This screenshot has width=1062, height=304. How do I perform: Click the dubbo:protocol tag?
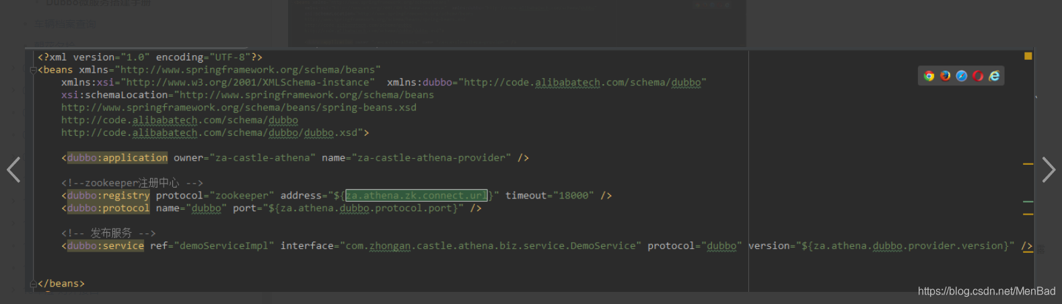coord(108,208)
